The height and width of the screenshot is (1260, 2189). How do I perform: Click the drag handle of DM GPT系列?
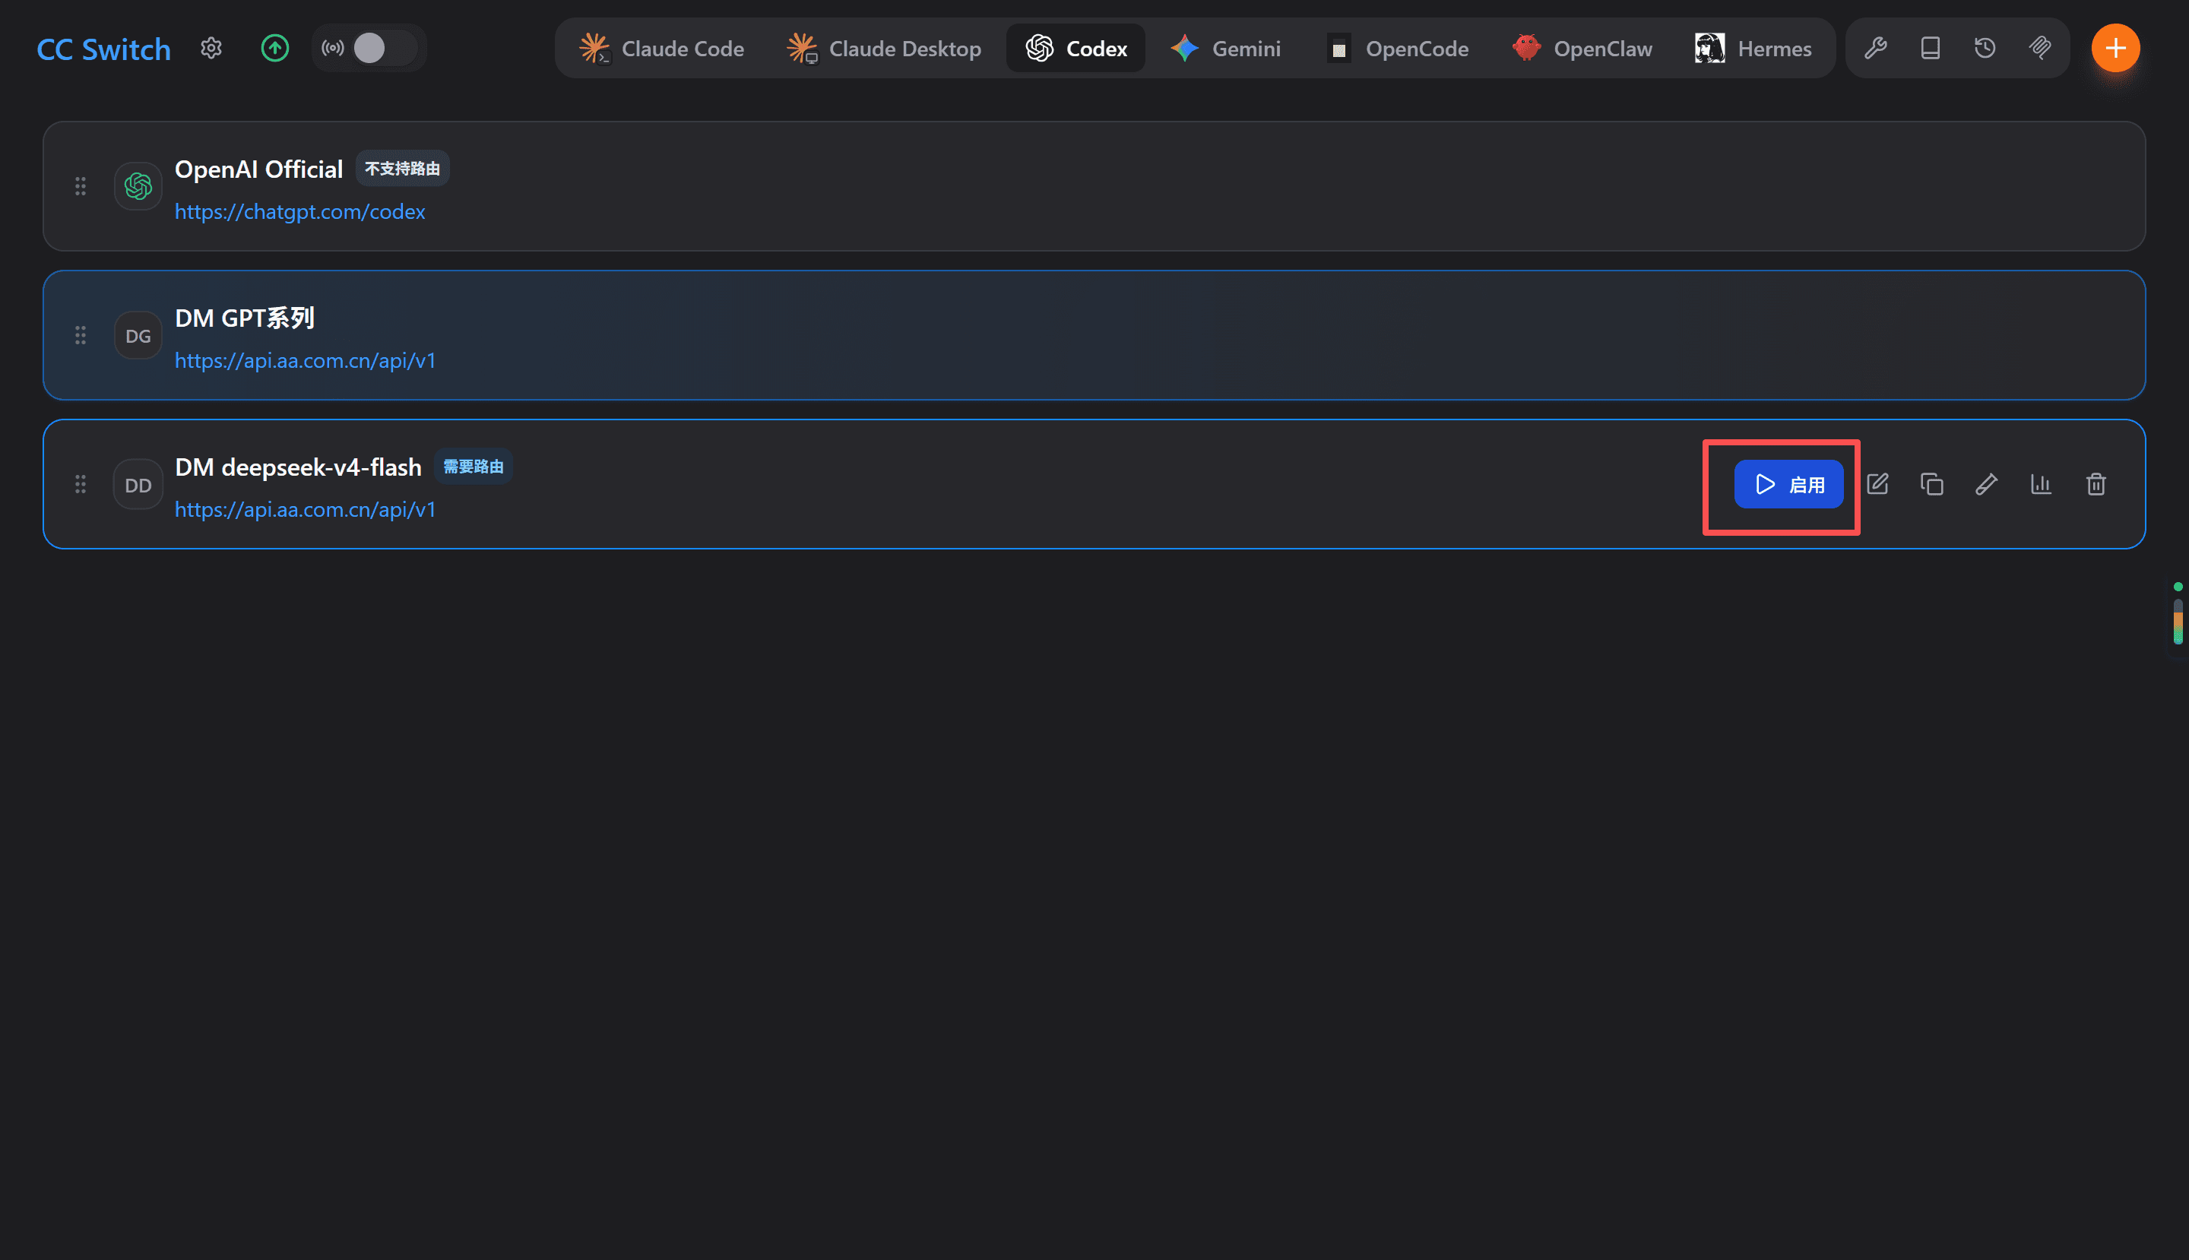click(x=81, y=335)
